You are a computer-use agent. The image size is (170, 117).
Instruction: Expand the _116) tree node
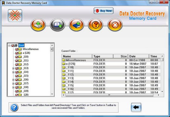(13, 80)
